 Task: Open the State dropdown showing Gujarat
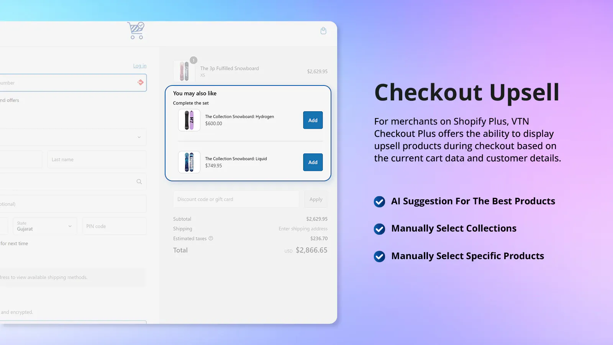click(45, 226)
